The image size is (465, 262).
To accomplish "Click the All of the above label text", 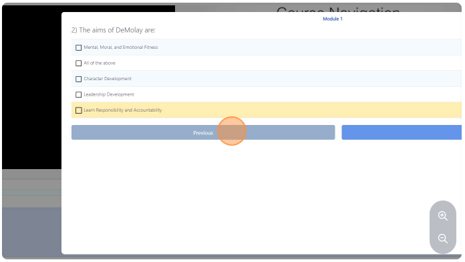I will [x=100, y=63].
